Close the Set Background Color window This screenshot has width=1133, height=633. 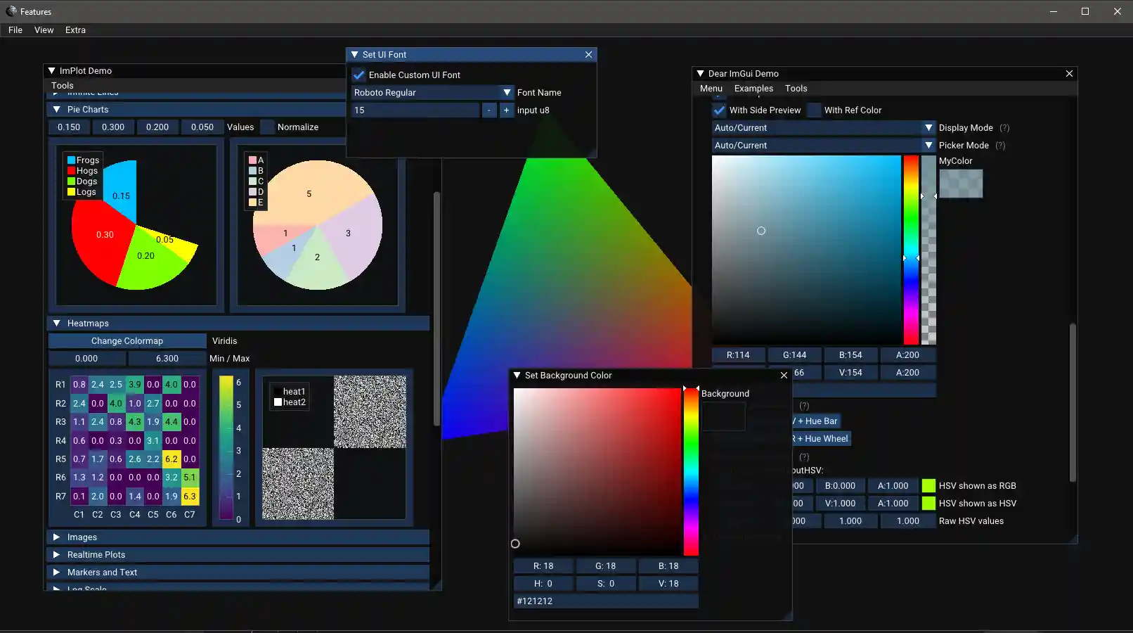click(784, 376)
